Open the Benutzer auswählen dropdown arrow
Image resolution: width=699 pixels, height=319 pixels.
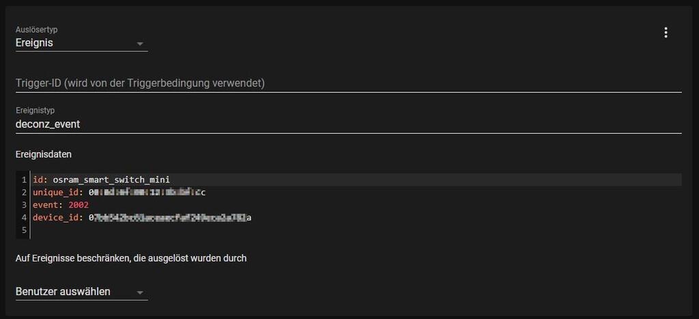[140, 292]
